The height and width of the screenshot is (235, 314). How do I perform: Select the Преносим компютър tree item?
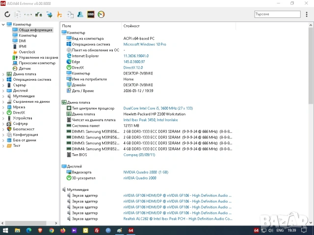point(37,63)
